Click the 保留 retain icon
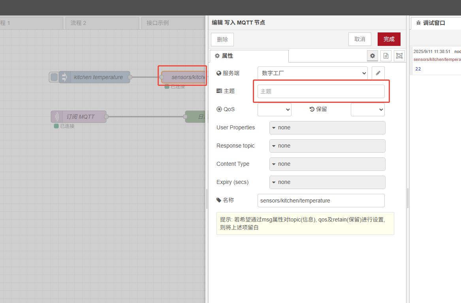The width and height of the screenshot is (461, 303). point(312,109)
